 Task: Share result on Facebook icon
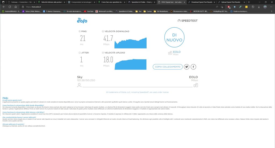tap(193, 67)
